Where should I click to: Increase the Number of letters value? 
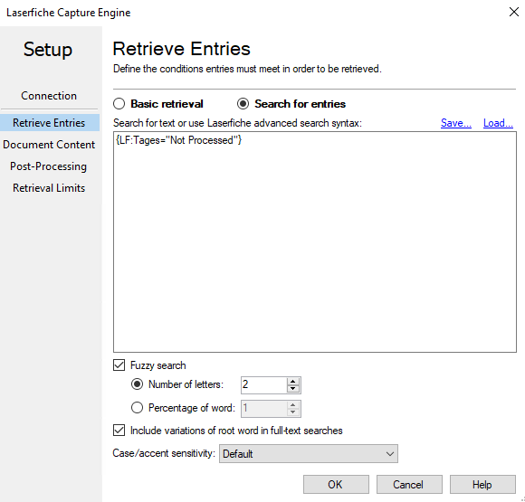click(x=293, y=381)
